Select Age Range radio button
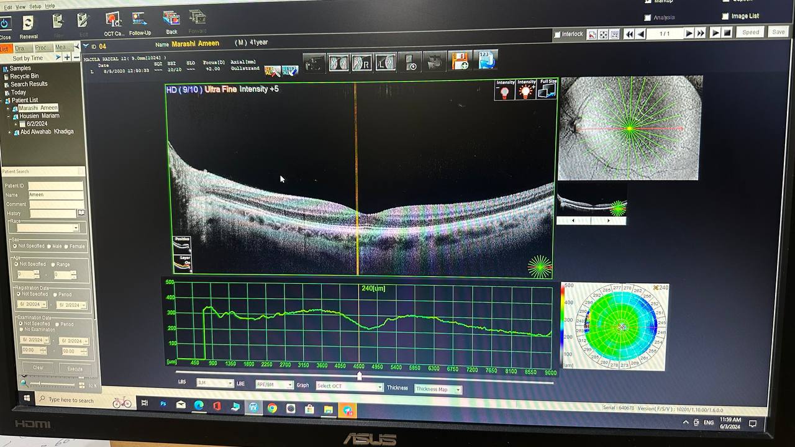The width and height of the screenshot is (795, 447). click(x=53, y=264)
